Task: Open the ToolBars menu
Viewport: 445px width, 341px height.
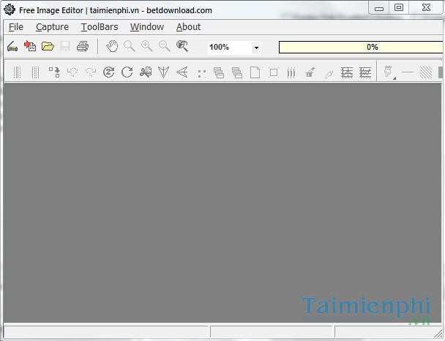Action: click(x=100, y=27)
